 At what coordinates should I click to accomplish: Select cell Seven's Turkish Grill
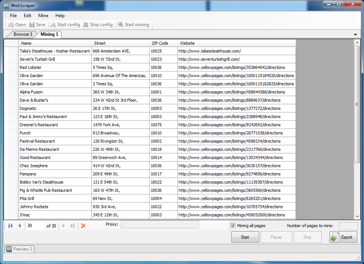click(x=55, y=59)
